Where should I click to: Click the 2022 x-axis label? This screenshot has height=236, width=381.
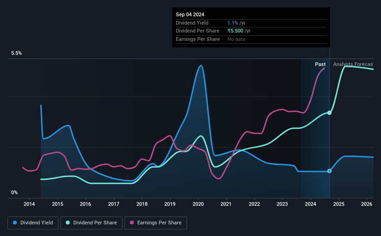pyautogui.click(x=254, y=204)
